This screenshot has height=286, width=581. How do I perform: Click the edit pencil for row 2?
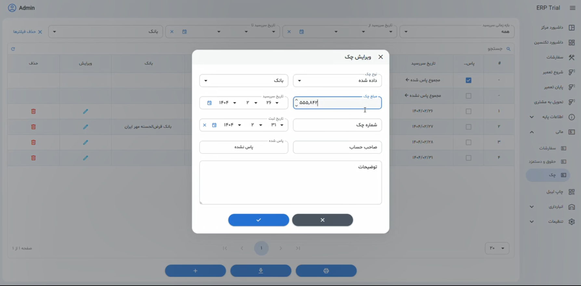tap(86, 127)
